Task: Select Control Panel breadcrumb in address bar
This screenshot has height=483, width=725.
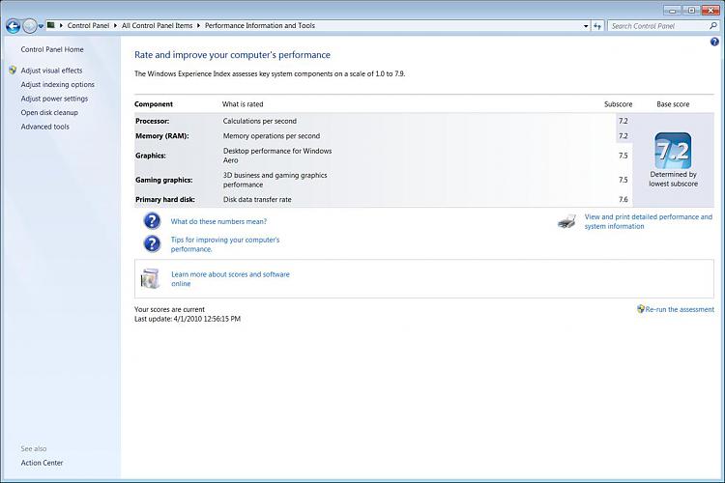Action: click(x=88, y=26)
